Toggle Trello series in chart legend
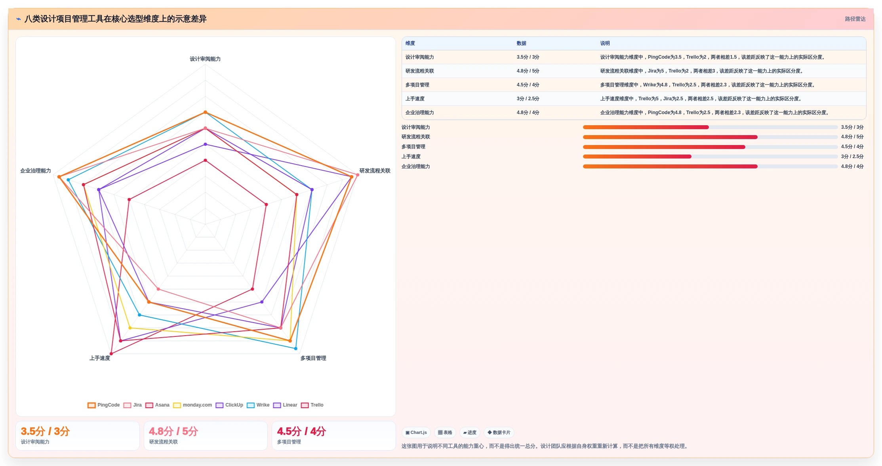The height and width of the screenshot is (466, 882). coord(312,405)
